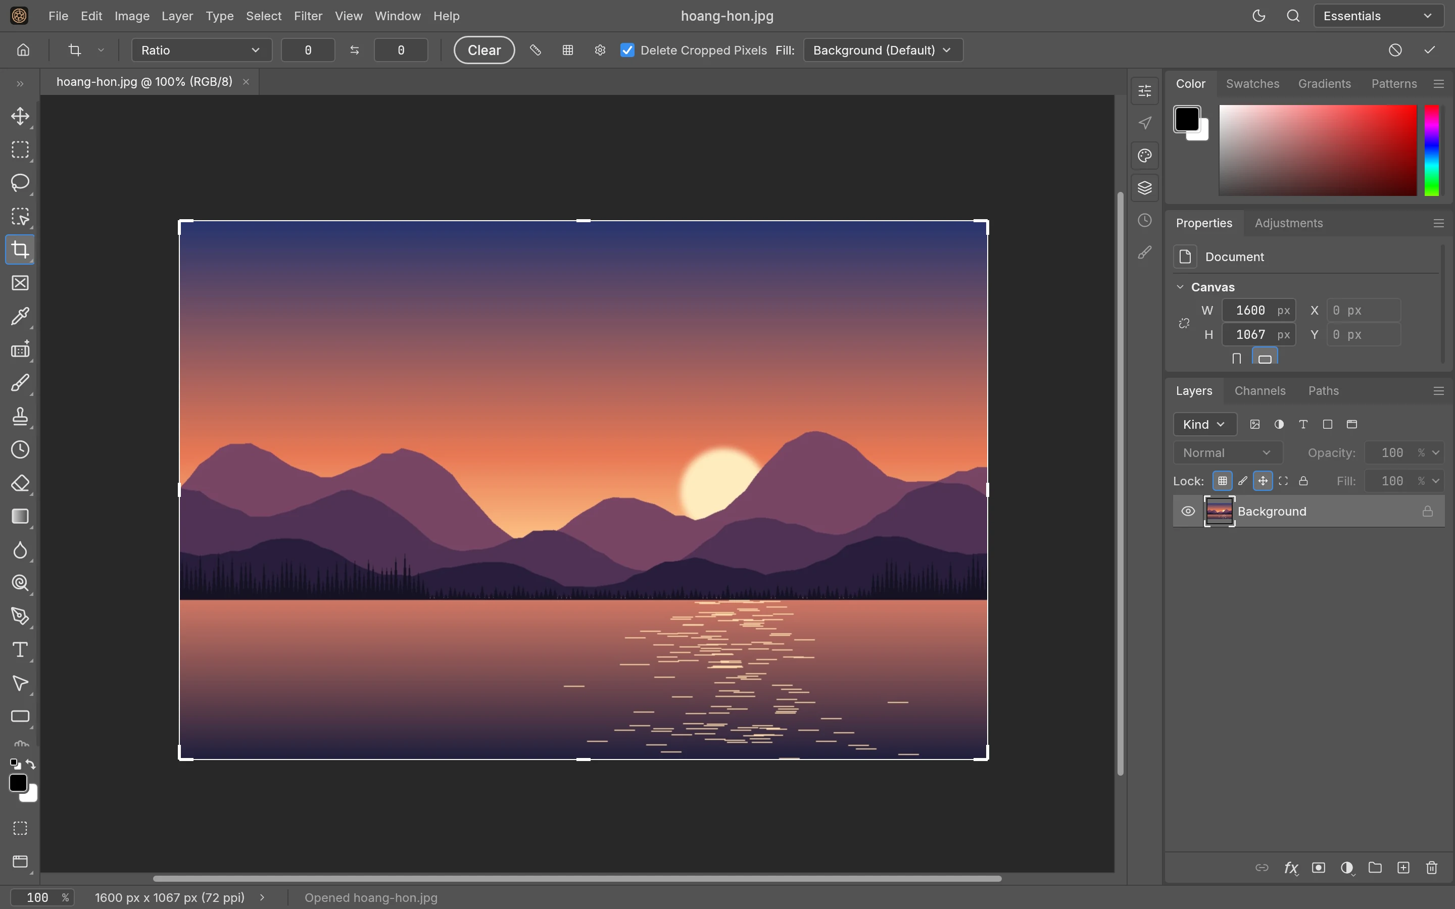Switch to the Channels tab

click(1259, 391)
